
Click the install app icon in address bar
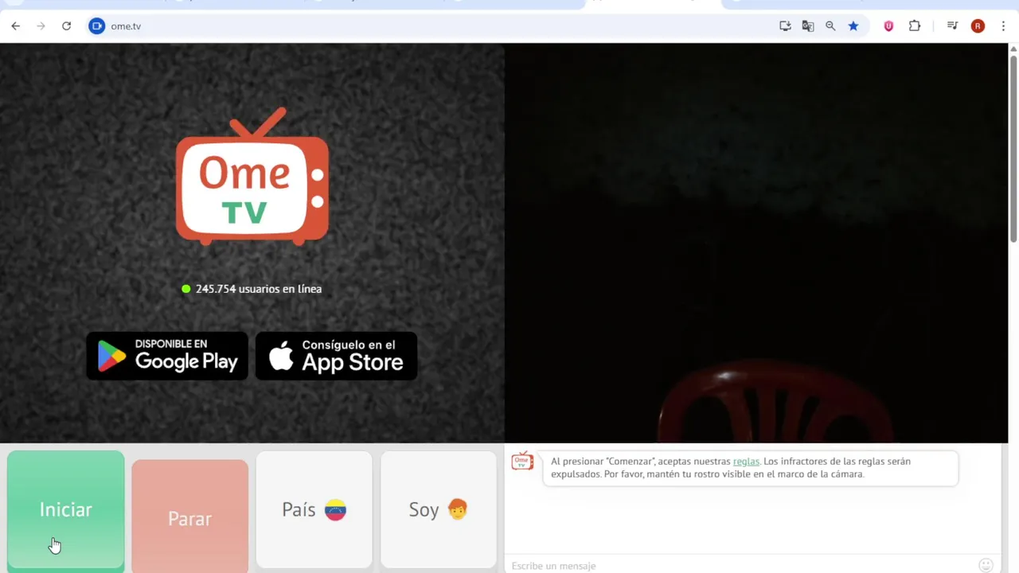pos(785,26)
